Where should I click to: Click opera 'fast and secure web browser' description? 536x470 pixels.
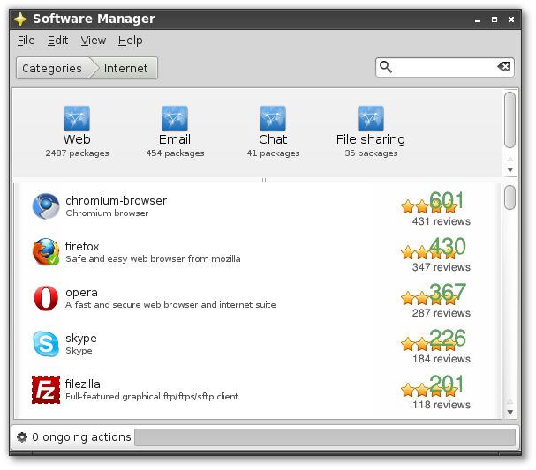point(170,305)
